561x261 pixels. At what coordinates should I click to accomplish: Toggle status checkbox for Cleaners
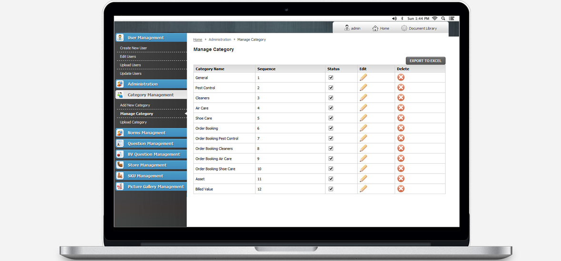(331, 98)
